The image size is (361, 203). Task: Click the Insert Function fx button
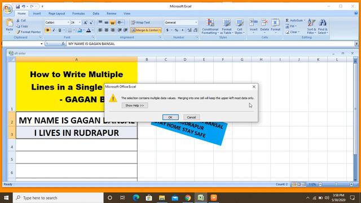tap(63, 43)
